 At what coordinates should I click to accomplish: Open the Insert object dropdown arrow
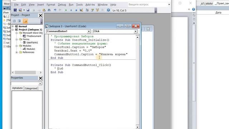pos(24,10)
